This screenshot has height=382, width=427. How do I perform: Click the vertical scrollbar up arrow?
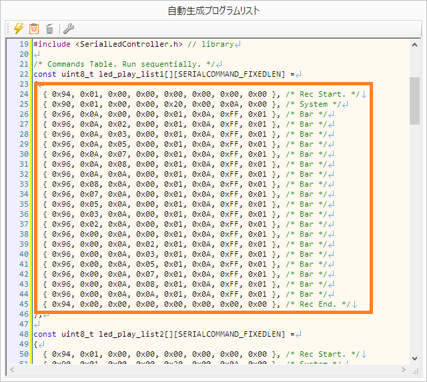414,45
